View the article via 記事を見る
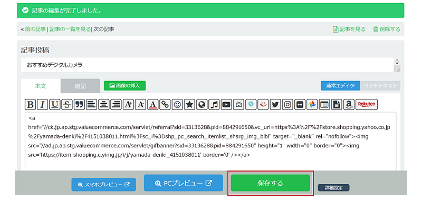The image size is (422, 200). pyautogui.click(x=349, y=29)
